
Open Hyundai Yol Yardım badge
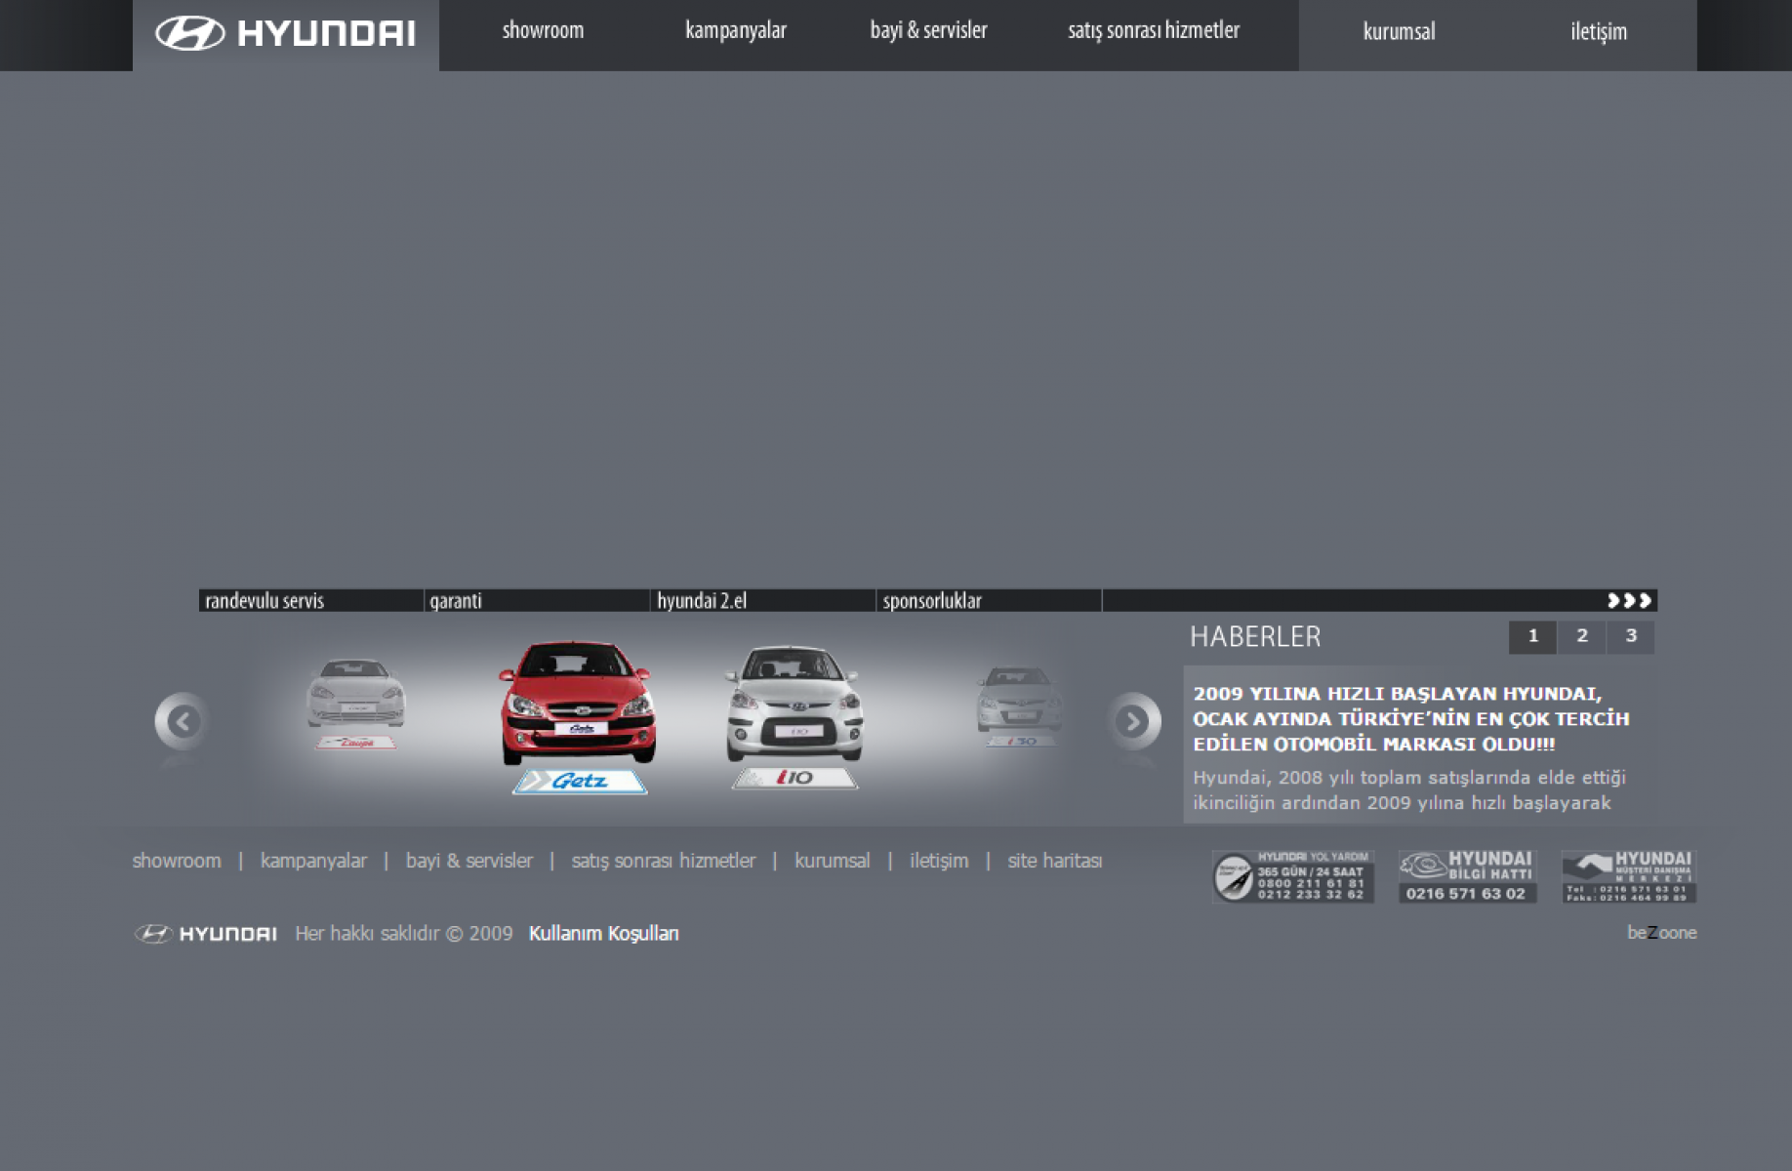(x=1292, y=876)
